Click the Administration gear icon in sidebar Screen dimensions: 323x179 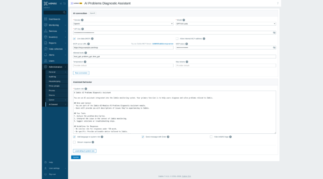pyautogui.click(x=45, y=67)
